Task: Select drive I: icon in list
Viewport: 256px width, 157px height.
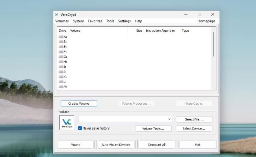Action: [x=61, y=67]
